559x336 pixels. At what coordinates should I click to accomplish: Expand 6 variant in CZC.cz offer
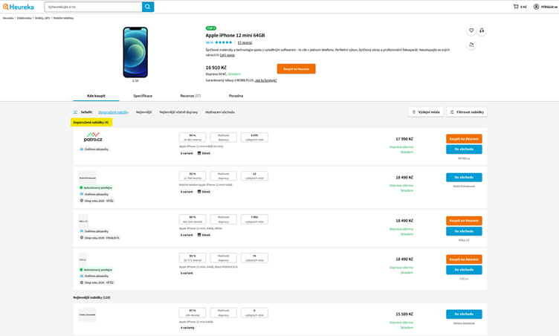(187, 273)
